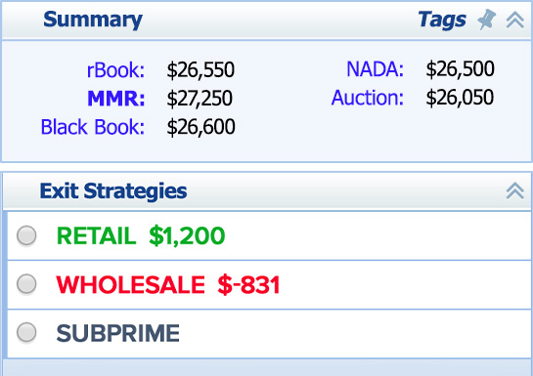Image resolution: width=533 pixels, height=376 pixels.
Task: Choose the WHOLESALE $-831 strategy text
Action: tap(168, 284)
